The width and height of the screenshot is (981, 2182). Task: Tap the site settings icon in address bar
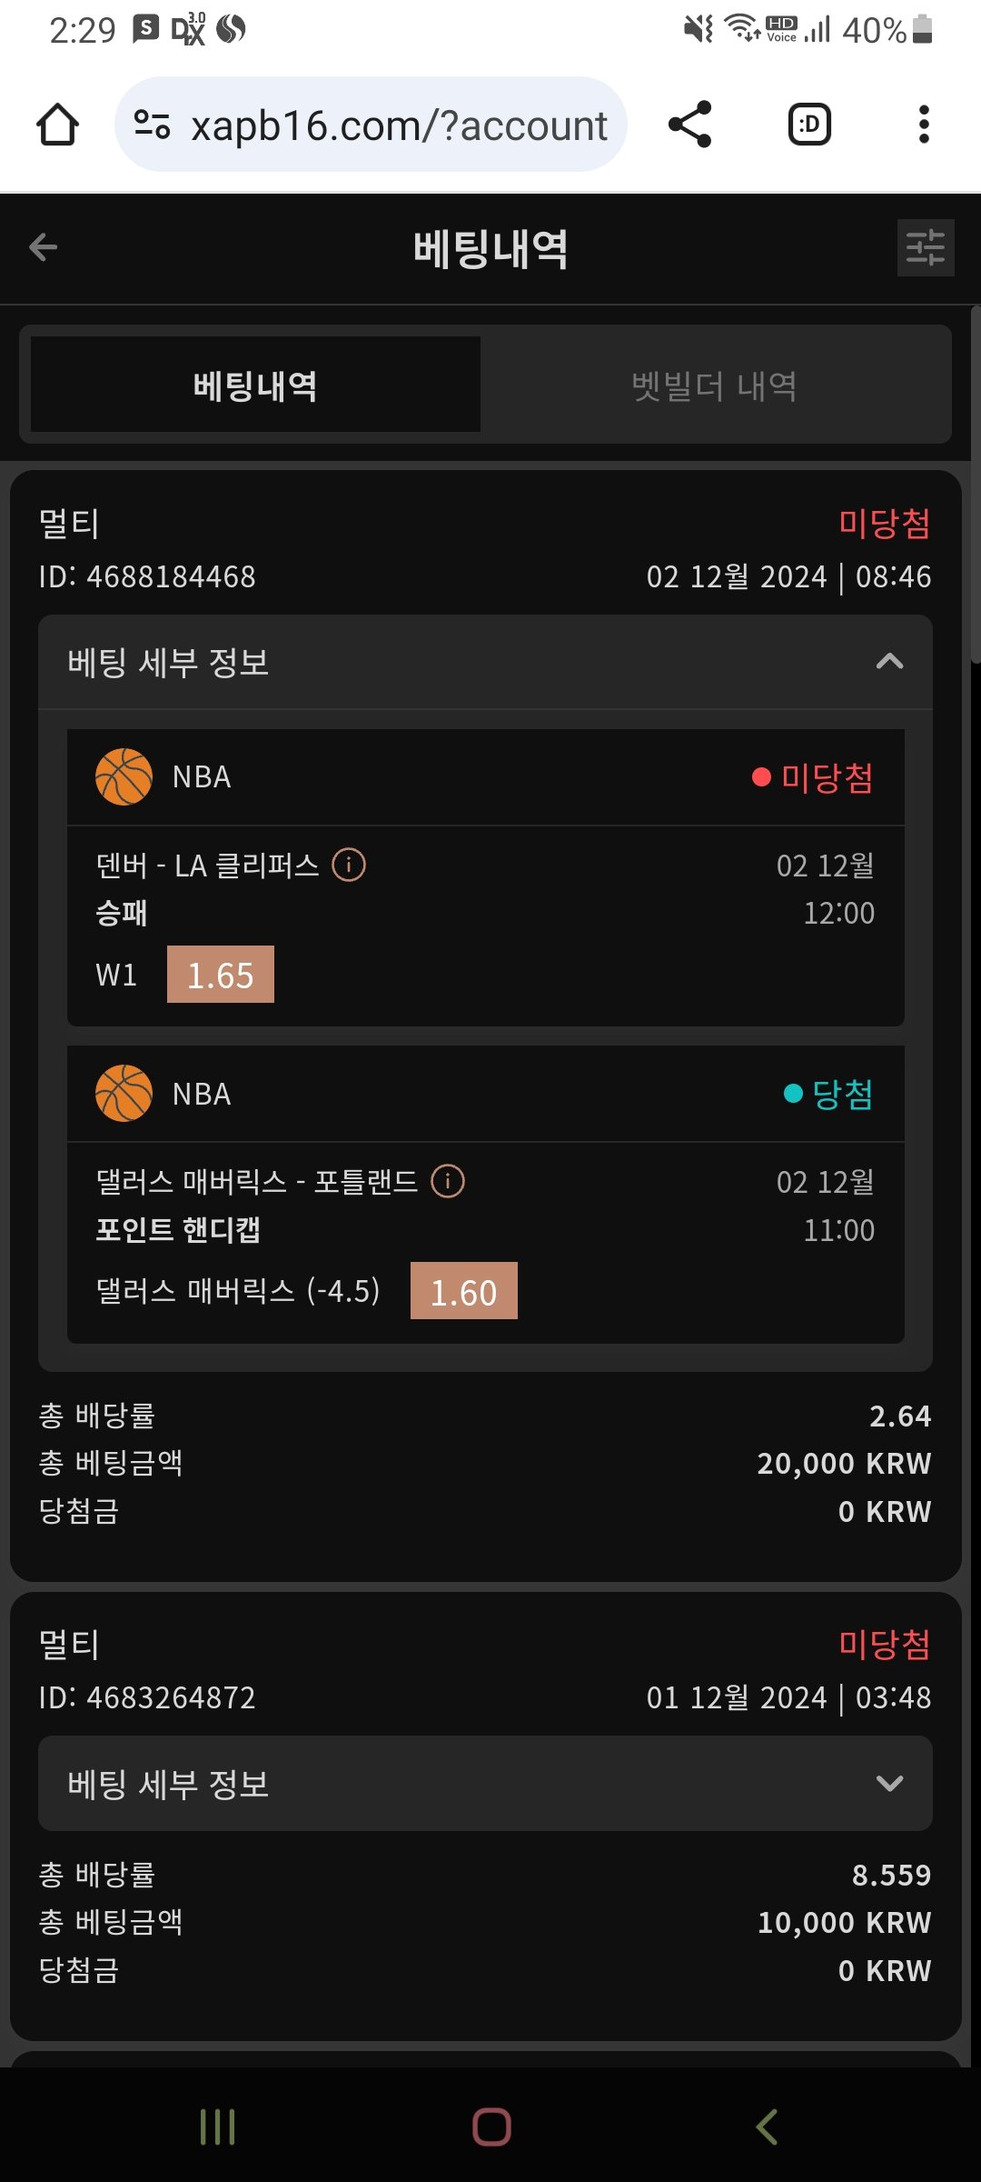pos(152,125)
